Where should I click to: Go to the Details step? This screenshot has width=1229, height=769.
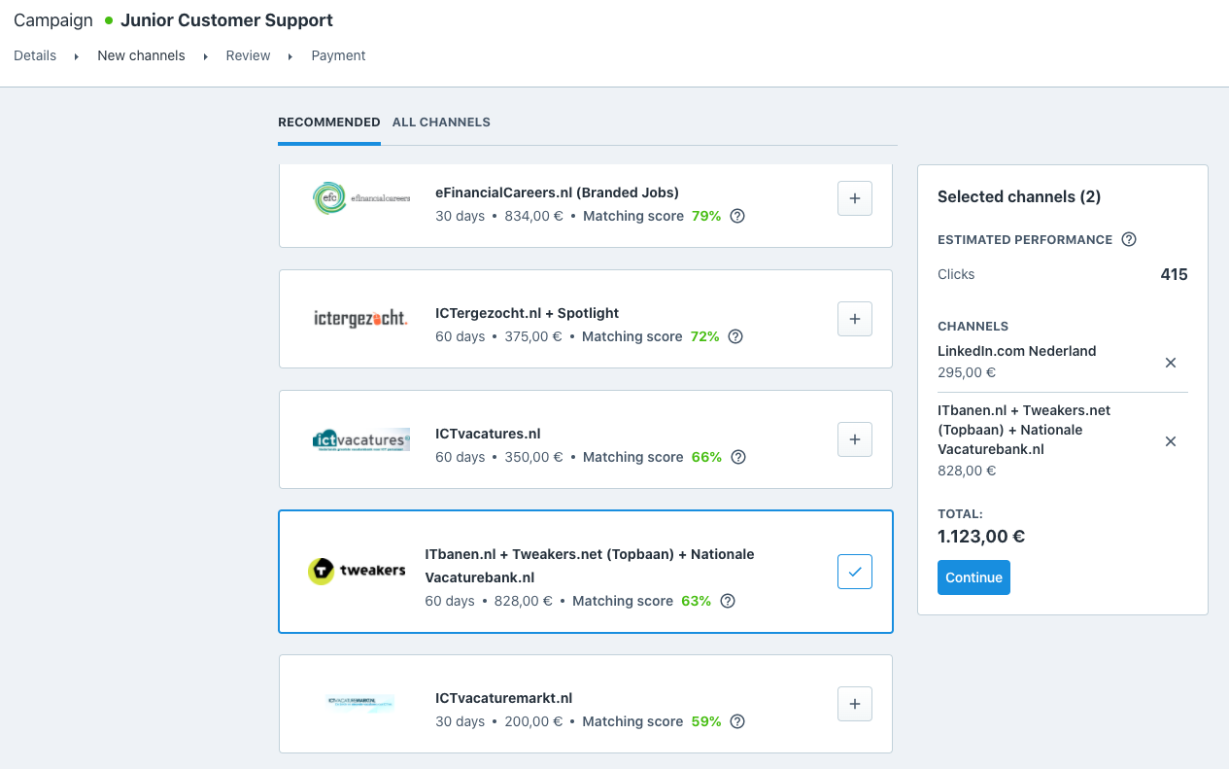(x=35, y=55)
